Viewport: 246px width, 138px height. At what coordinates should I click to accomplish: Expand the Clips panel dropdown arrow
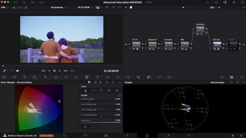pyautogui.click(x=47, y=2)
